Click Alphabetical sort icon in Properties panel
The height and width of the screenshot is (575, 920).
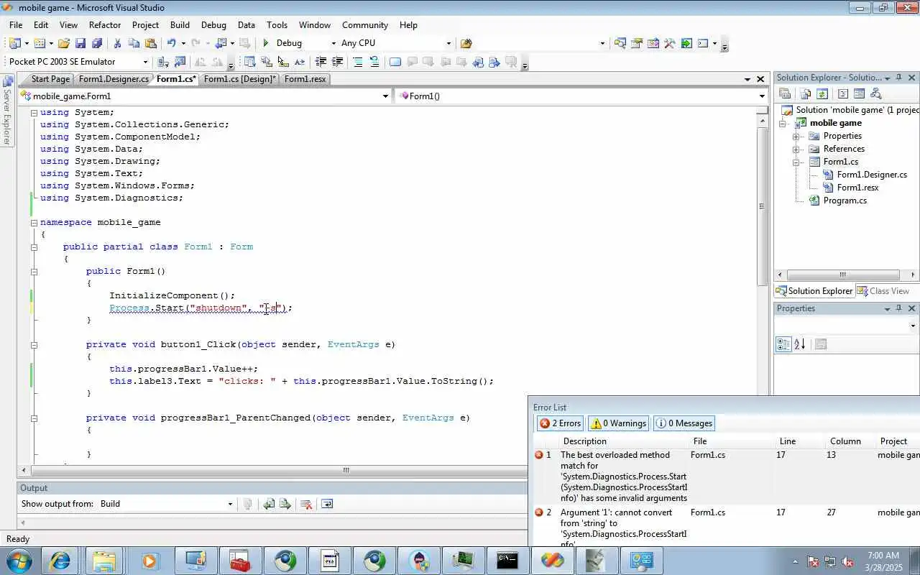(x=800, y=344)
